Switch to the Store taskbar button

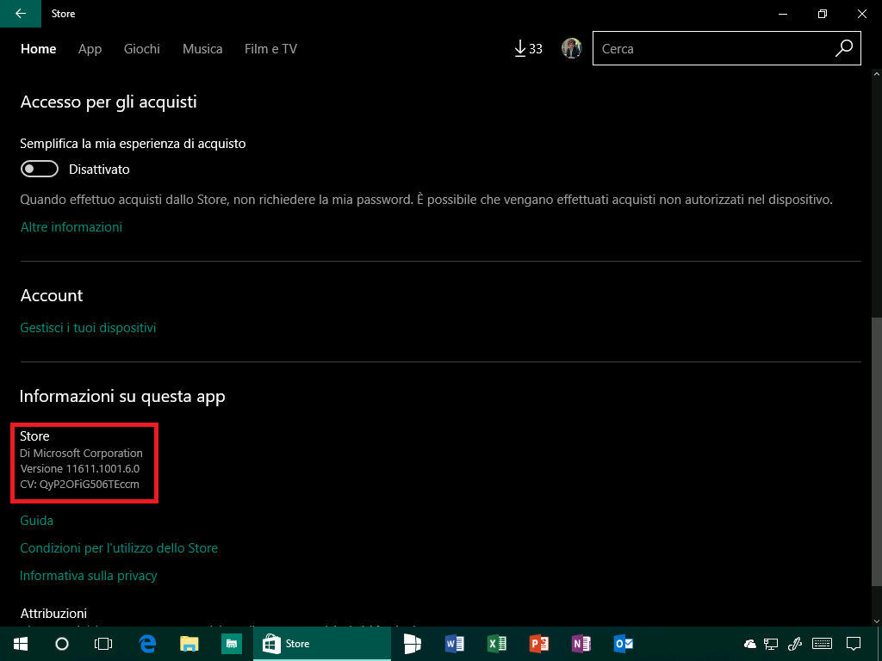click(322, 644)
